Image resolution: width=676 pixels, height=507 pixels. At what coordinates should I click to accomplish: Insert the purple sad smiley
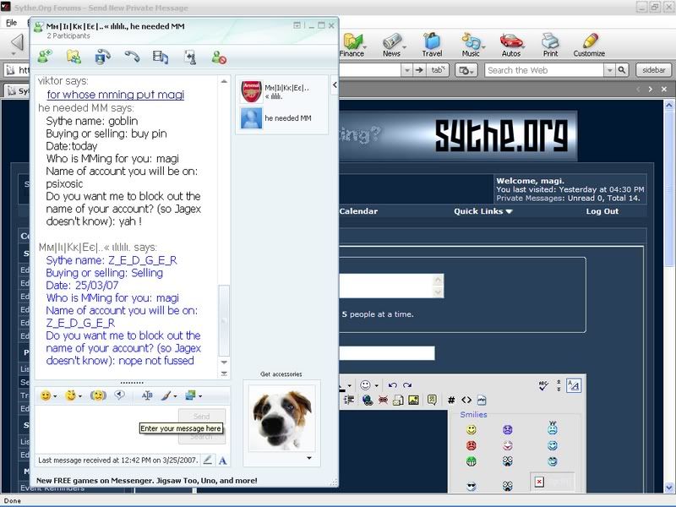tap(508, 429)
